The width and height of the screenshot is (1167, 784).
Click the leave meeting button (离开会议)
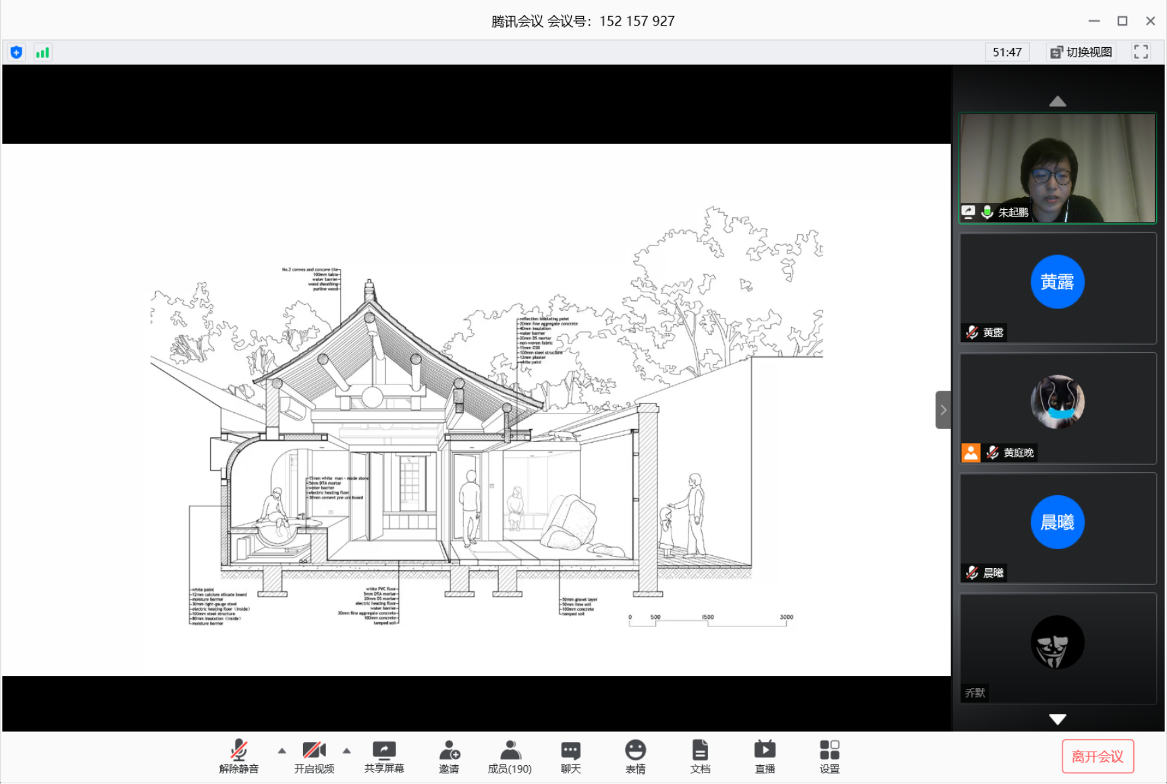1097,756
